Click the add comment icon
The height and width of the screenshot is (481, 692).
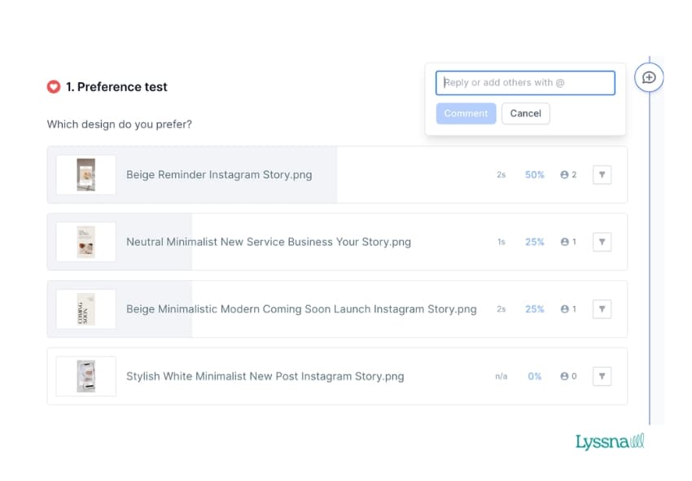649,77
